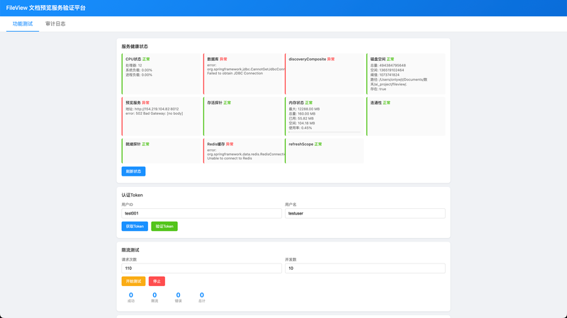Click the refreshScope status card
This screenshot has height=318, width=567.
click(325, 151)
